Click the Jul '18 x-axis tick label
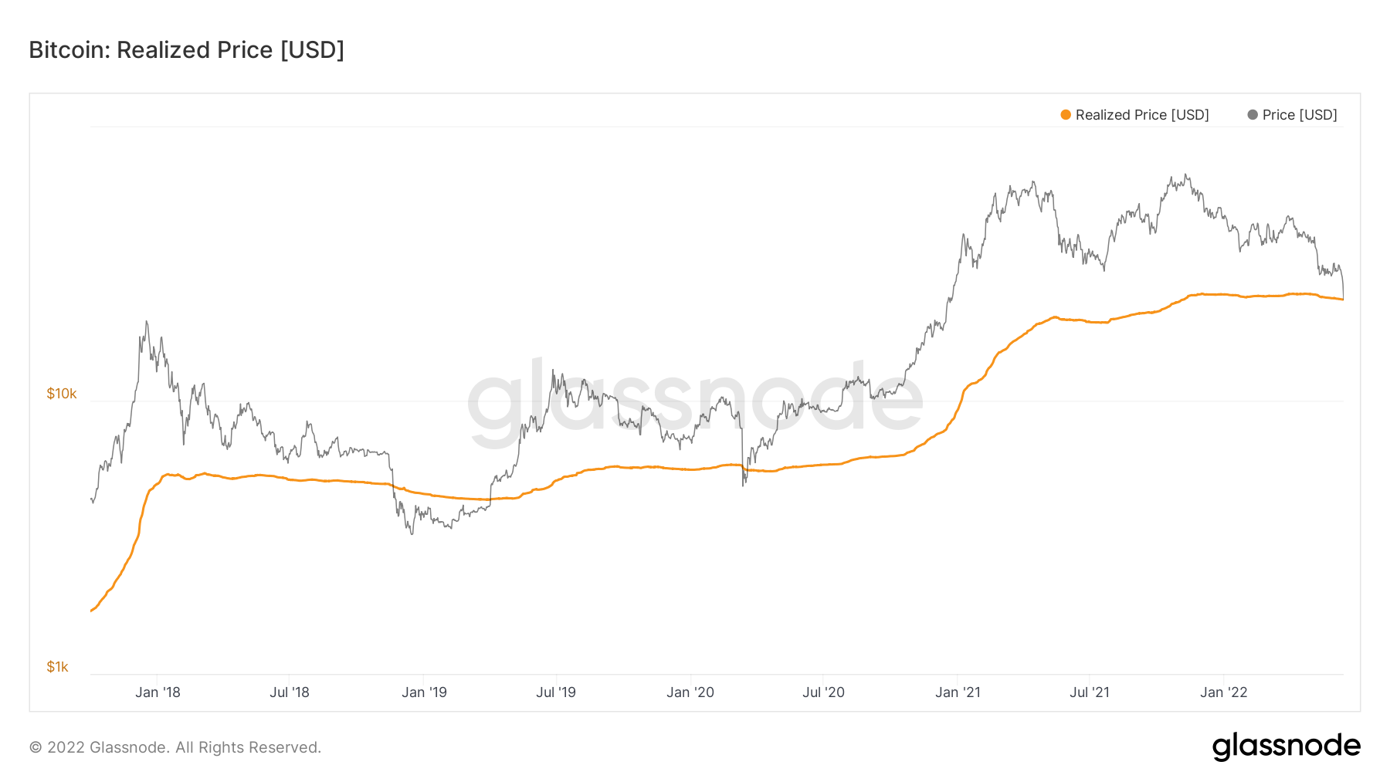1390x782 pixels. [x=290, y=692]
